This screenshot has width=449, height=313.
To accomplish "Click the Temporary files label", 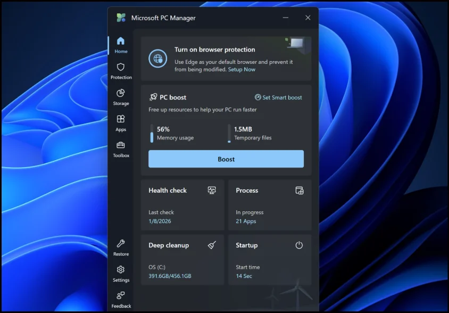I will tap(253, 138).
